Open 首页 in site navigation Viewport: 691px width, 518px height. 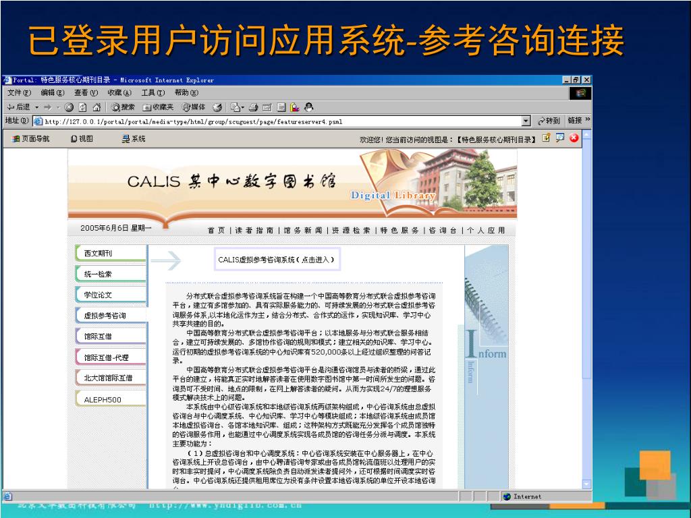point(216,231)
